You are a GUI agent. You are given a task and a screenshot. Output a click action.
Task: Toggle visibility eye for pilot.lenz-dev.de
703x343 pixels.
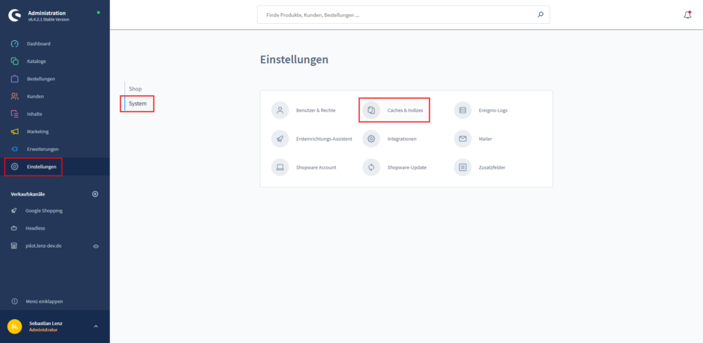click(96, 246)
